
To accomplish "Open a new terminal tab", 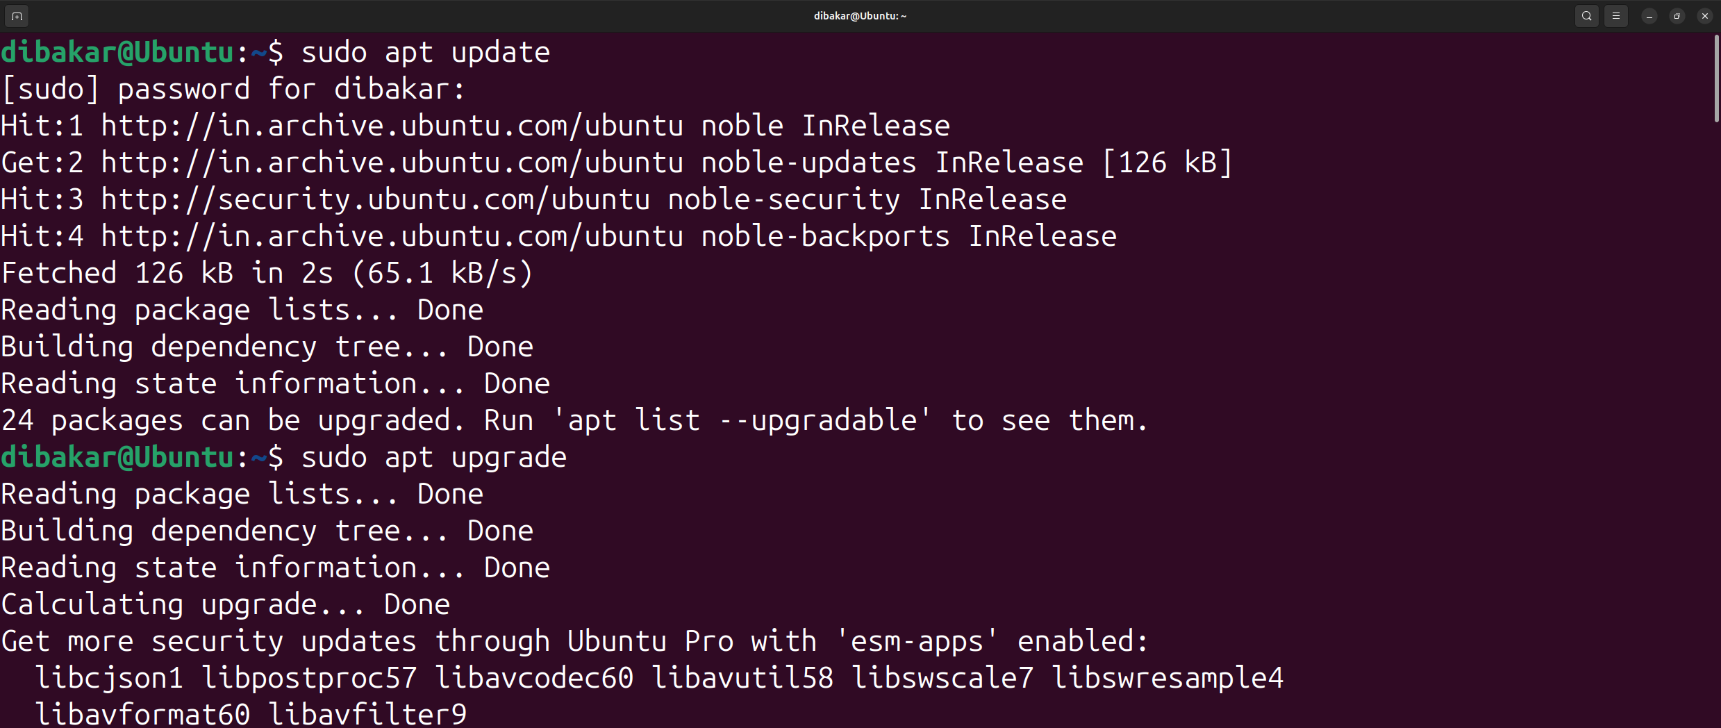I will click(17, 16).
